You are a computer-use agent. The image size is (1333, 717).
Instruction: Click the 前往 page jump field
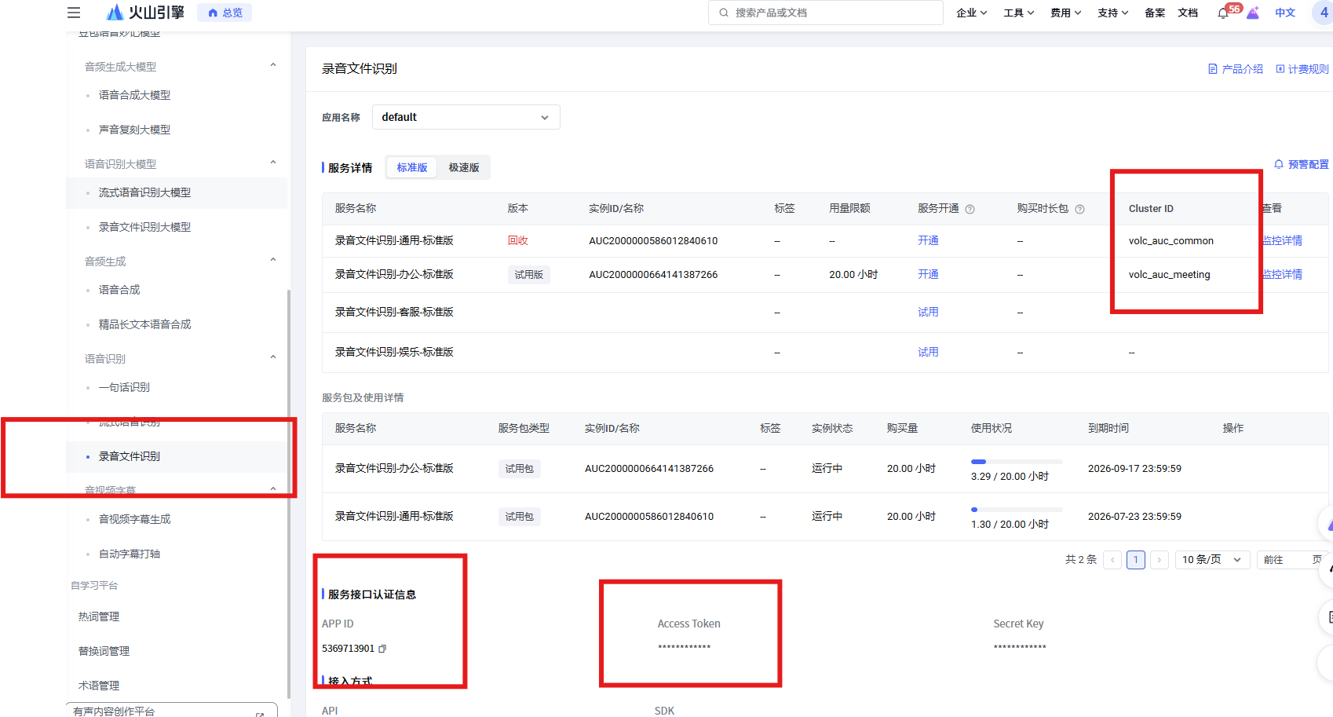pos(1291,560)
